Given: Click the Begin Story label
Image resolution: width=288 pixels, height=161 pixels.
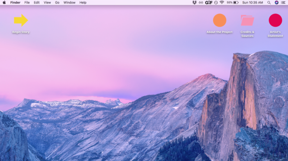Looking at the screenshot, I should (21, 32).
